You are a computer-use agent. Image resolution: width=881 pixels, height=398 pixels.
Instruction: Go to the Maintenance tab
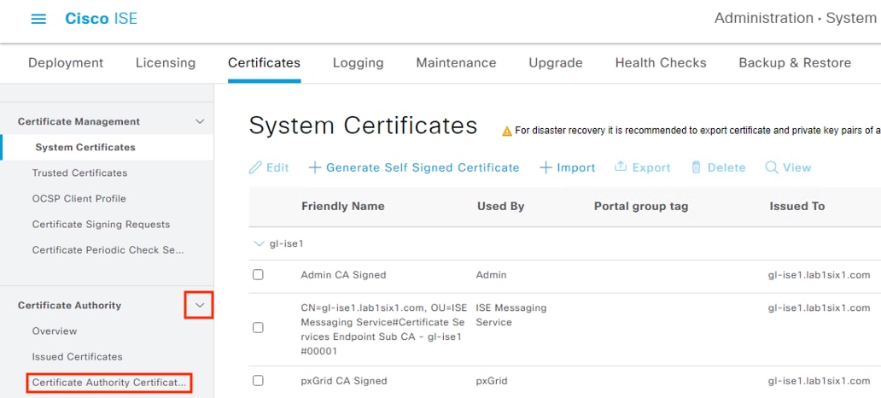[456, 62]
